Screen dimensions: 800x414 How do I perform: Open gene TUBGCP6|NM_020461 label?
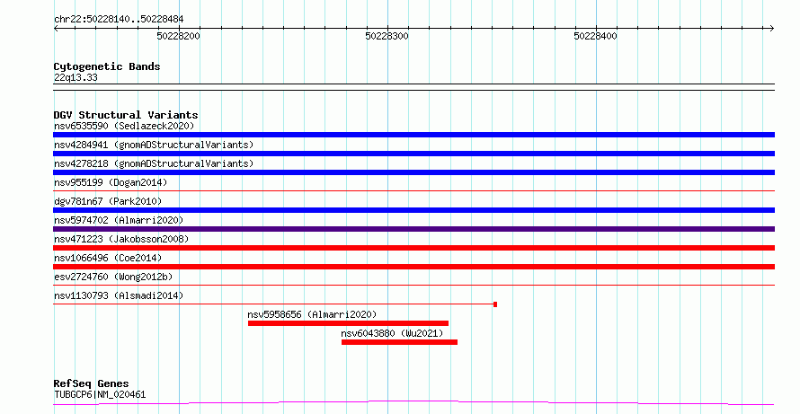tap(100, 394)
